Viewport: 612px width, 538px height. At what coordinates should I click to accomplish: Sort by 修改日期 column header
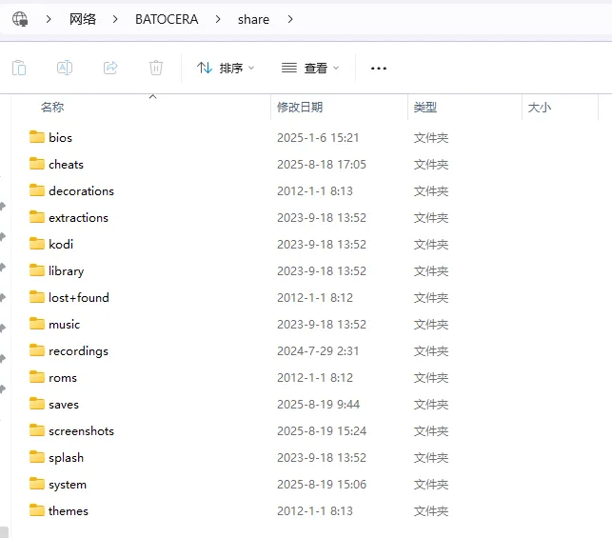pos(300,107)
